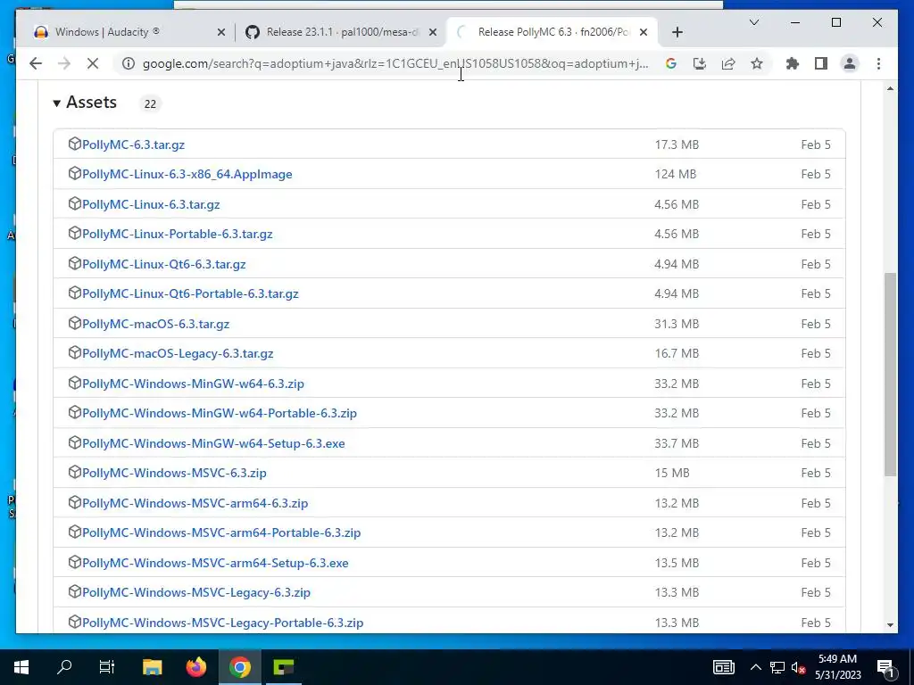
Task: Stop loading the page
Action: point(93,63)
